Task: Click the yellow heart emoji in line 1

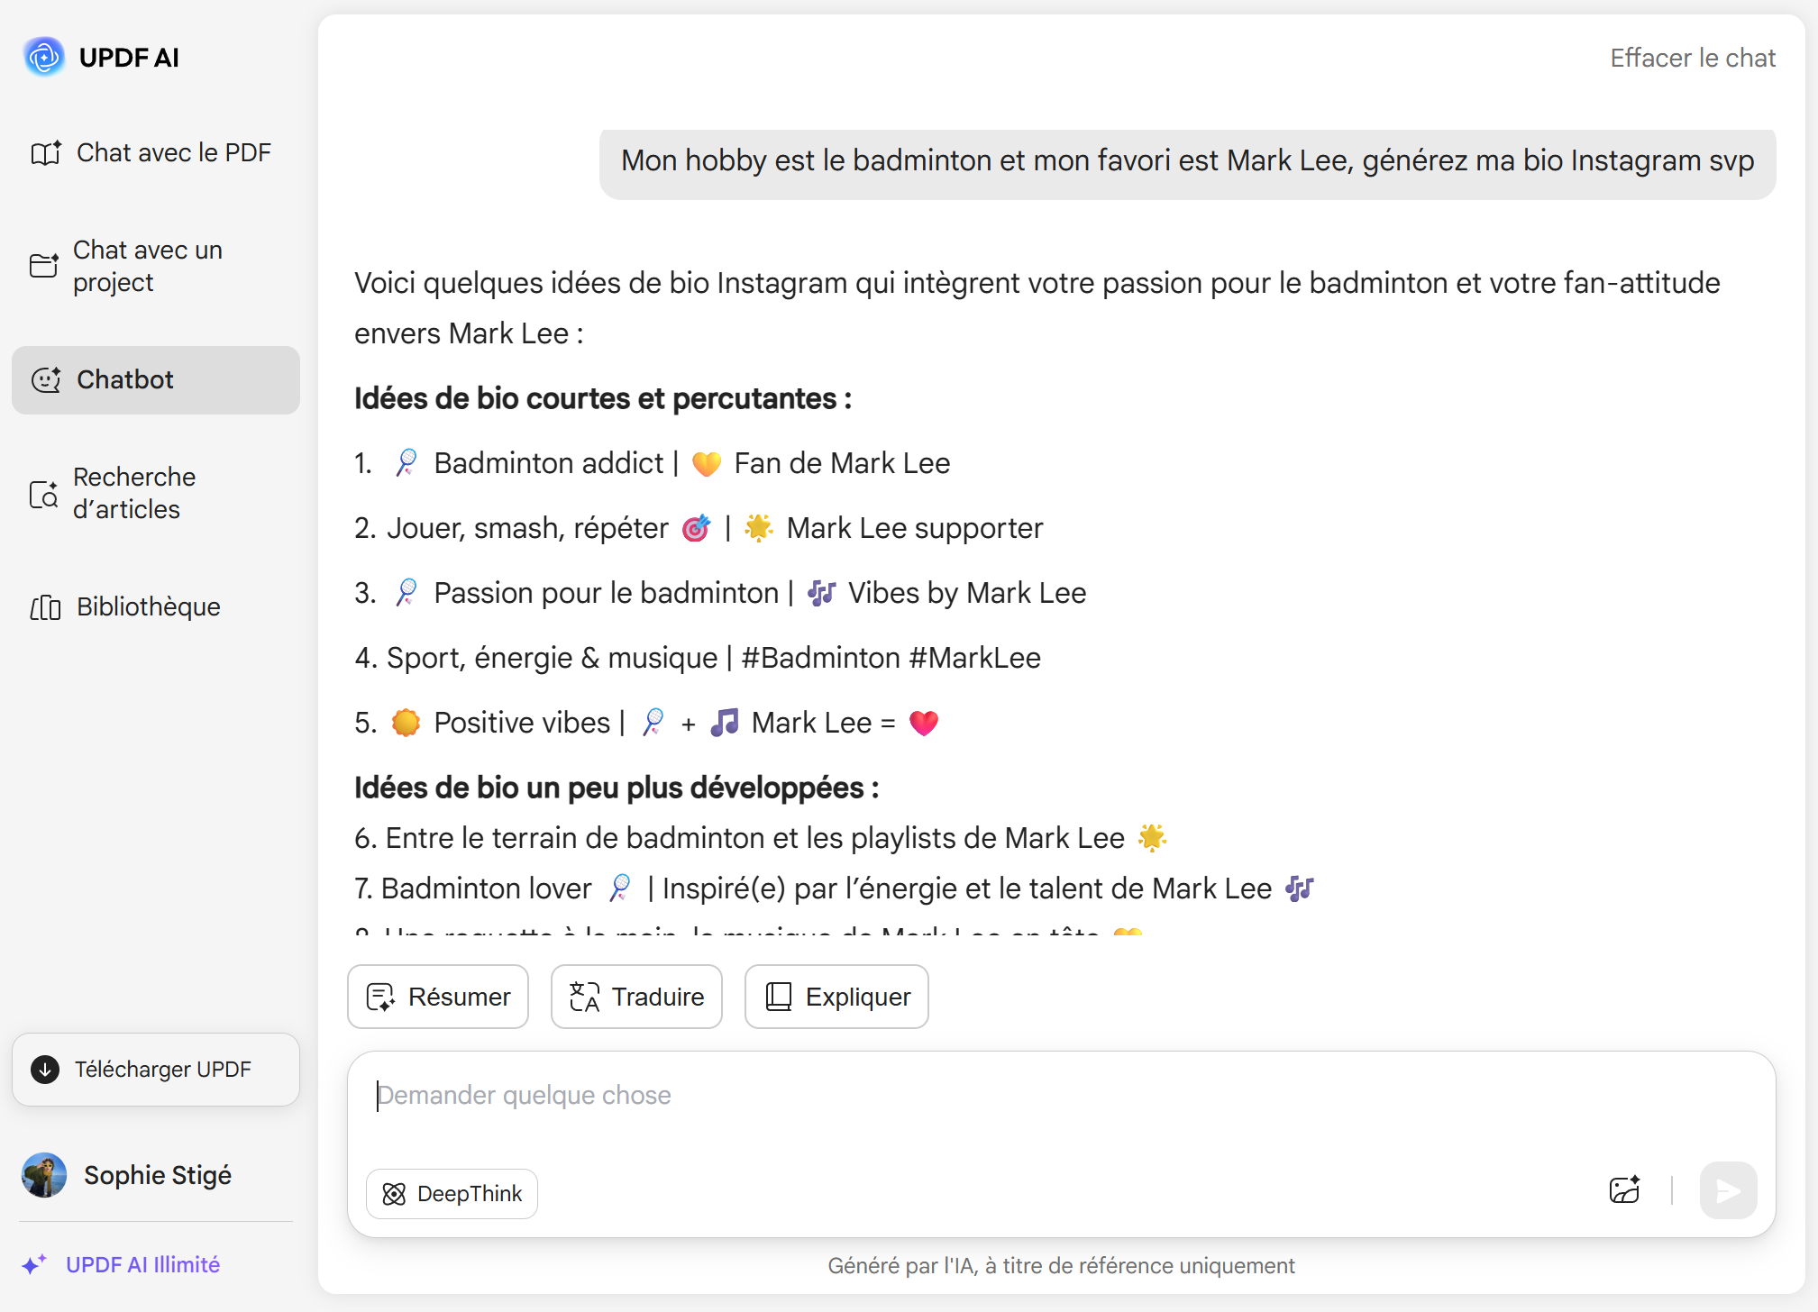Action: (x=707, y=463)
